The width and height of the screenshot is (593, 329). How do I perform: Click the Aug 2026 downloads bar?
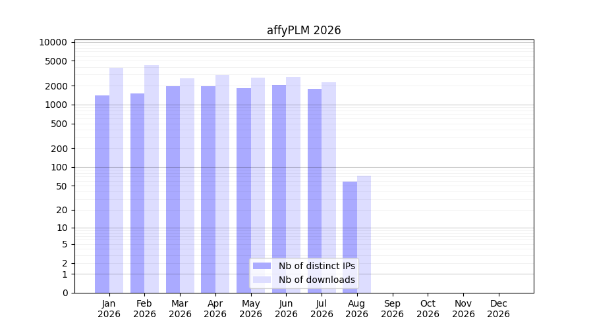364,234
